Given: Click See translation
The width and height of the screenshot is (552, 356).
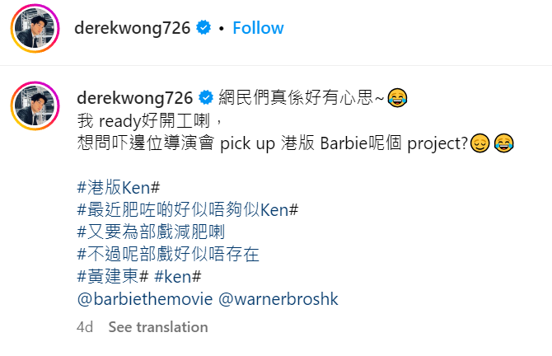Looking at the screenshot, I should click(x=158, y=327).
